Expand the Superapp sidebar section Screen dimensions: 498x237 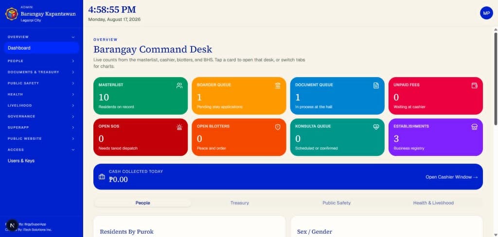click(41, 128)
